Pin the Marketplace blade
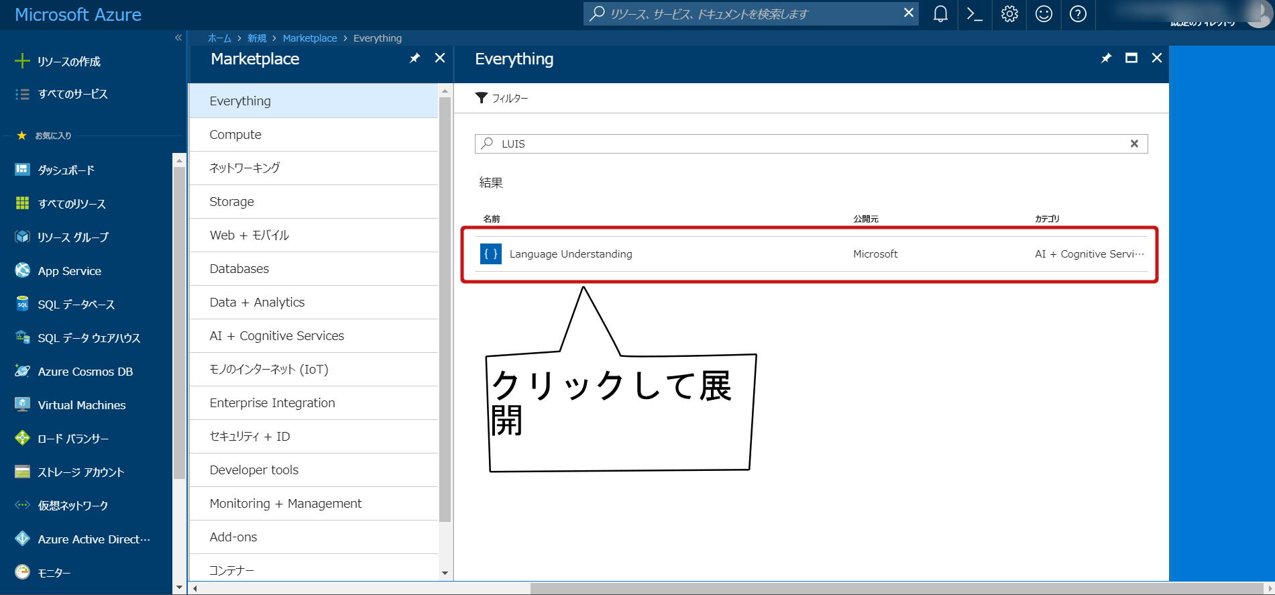Viewport: 1275px width, 595px height. click(x=414, y=58)
